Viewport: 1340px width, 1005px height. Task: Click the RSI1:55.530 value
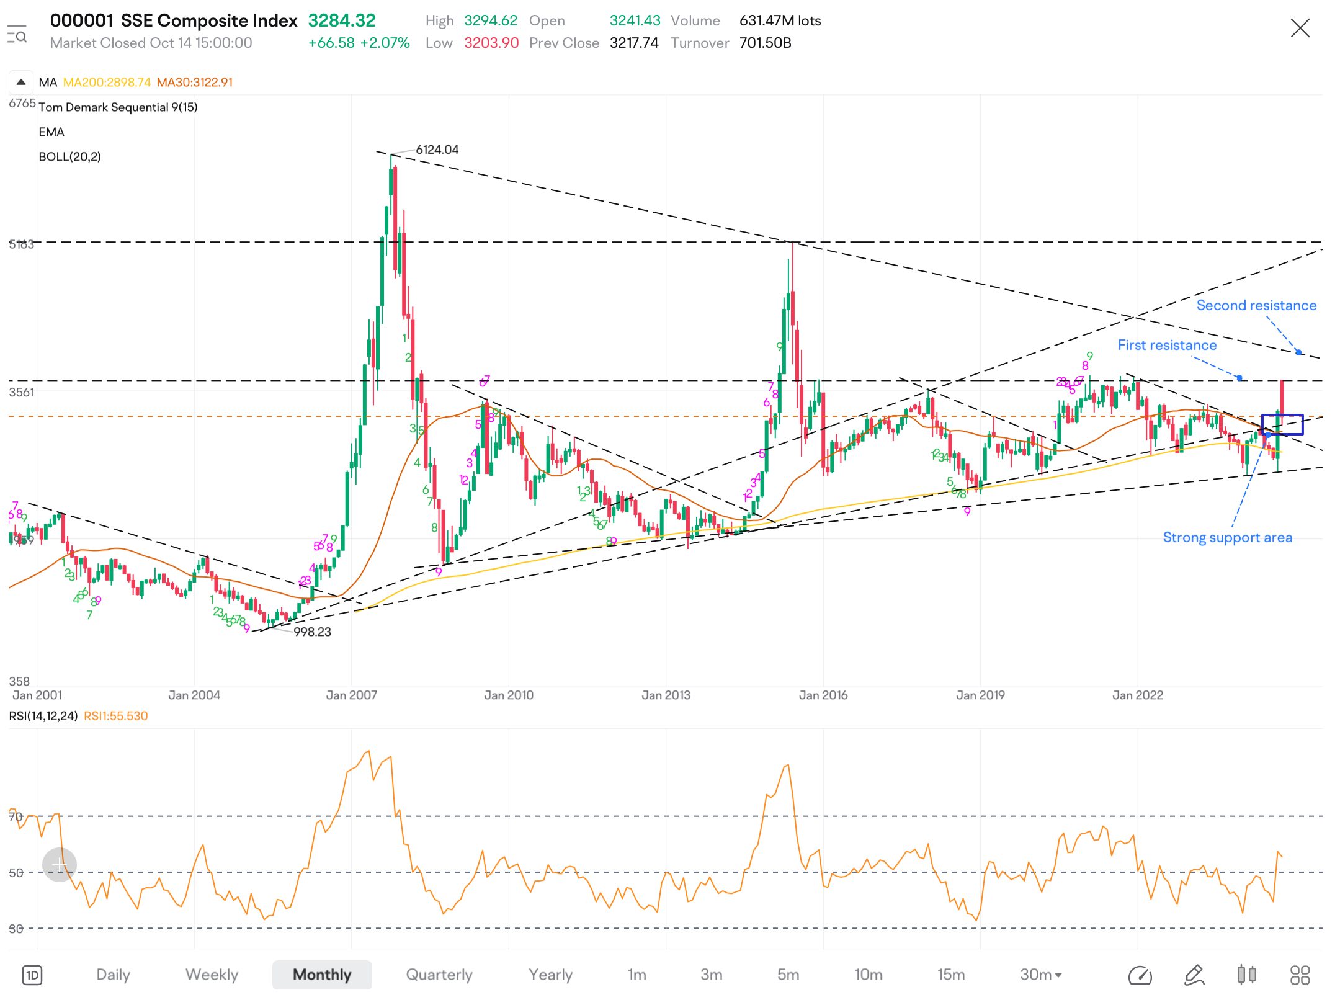pyautogui.click(x=116, y=716)
